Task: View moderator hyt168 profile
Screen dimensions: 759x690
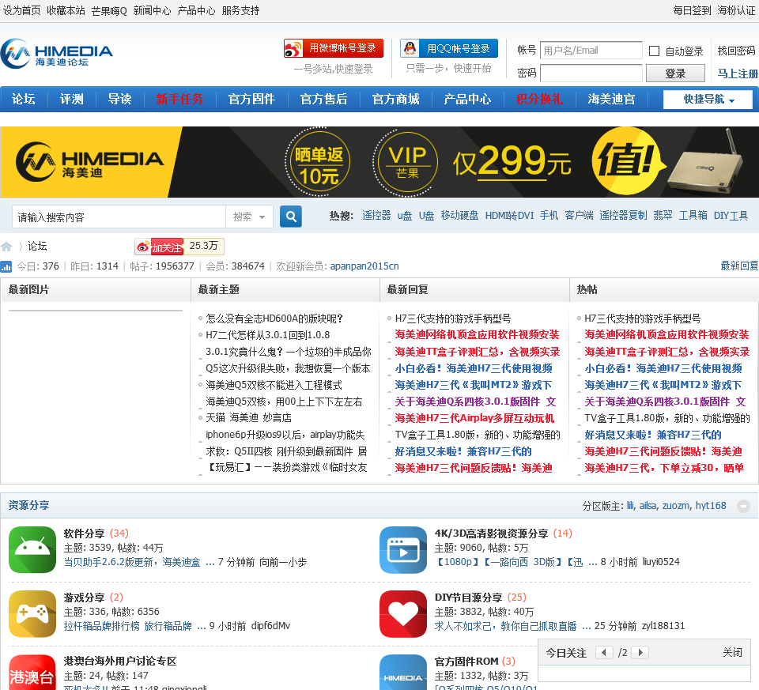Action: click(x=711, y=506)
